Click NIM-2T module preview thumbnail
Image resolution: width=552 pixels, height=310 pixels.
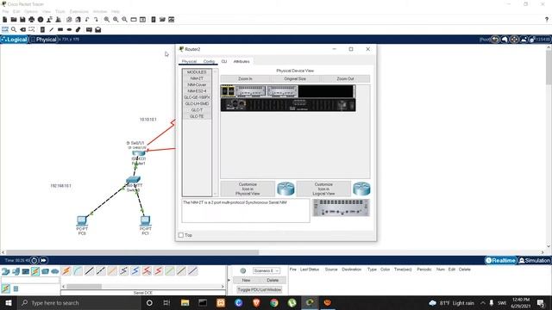pos(341,208)
